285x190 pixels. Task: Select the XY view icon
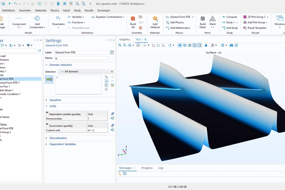153,45
